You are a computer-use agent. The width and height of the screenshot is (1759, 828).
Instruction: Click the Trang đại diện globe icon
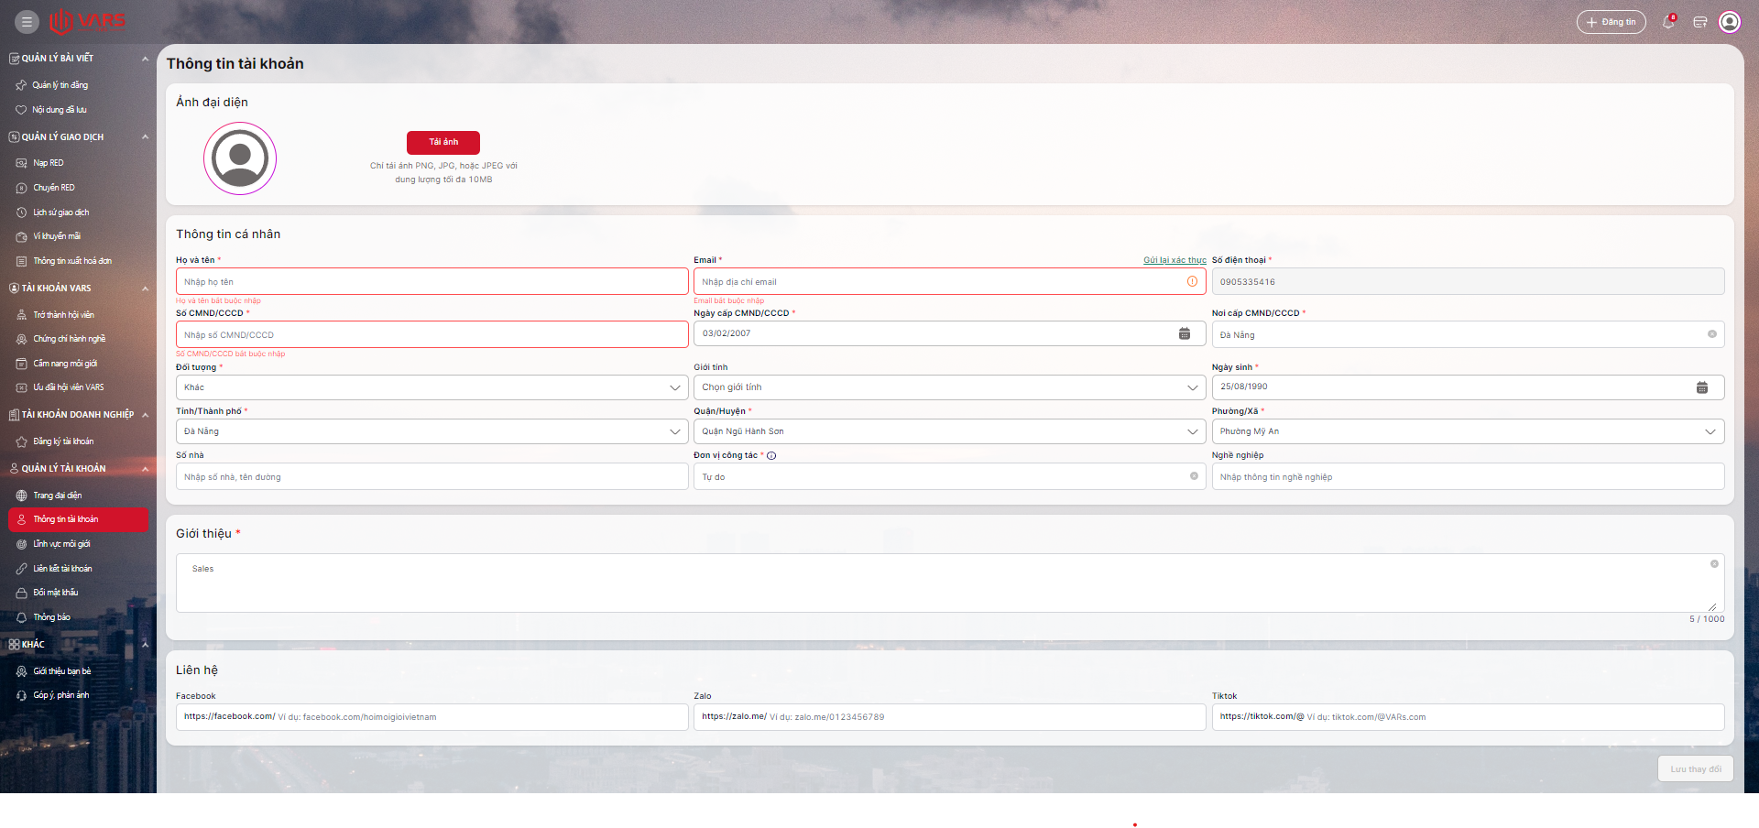click(x=22, y=496)
